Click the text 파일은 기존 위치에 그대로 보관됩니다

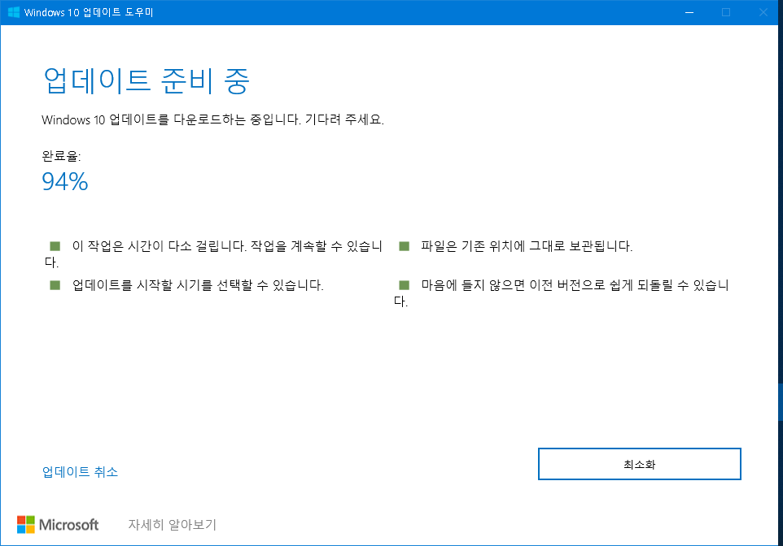[527, 246]
